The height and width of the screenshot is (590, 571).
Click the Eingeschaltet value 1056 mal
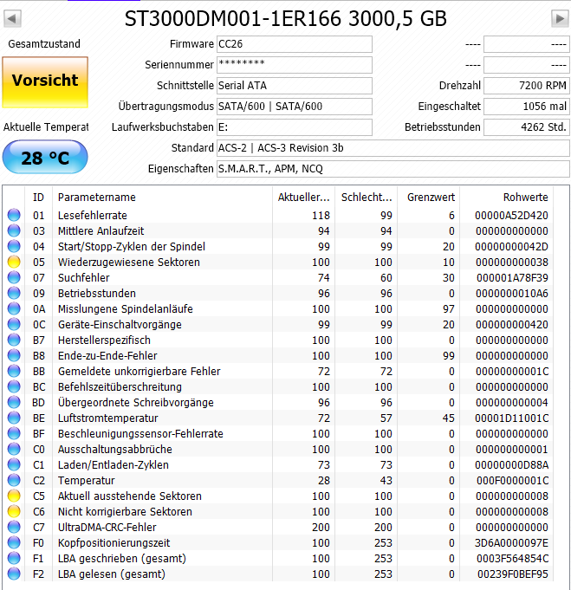coord(526,107)
